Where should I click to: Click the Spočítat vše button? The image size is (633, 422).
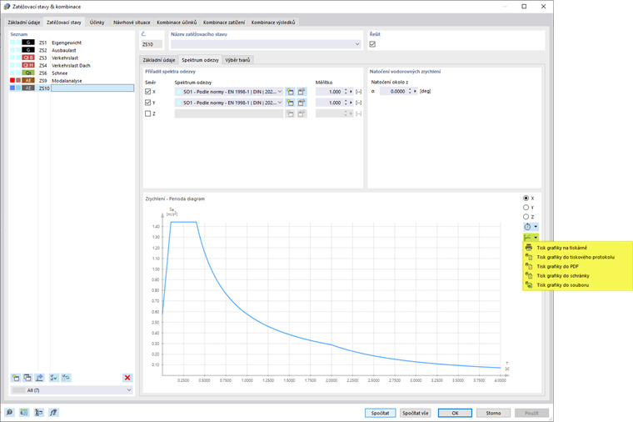tap(415, 413)
